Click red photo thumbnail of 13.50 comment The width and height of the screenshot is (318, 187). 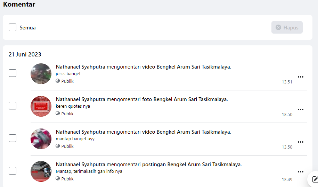[x=41, y=106]
